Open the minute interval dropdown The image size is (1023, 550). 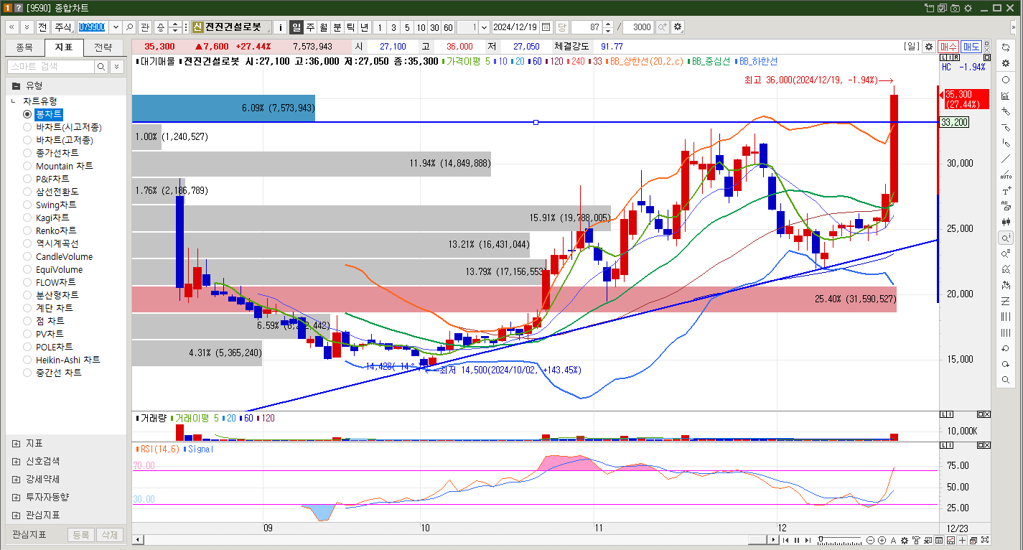click(484, 27)
